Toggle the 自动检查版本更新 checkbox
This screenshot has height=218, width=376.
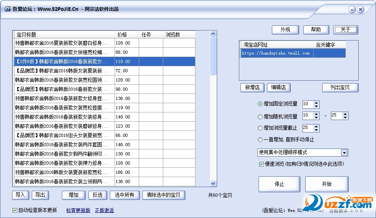click(15, 210)
